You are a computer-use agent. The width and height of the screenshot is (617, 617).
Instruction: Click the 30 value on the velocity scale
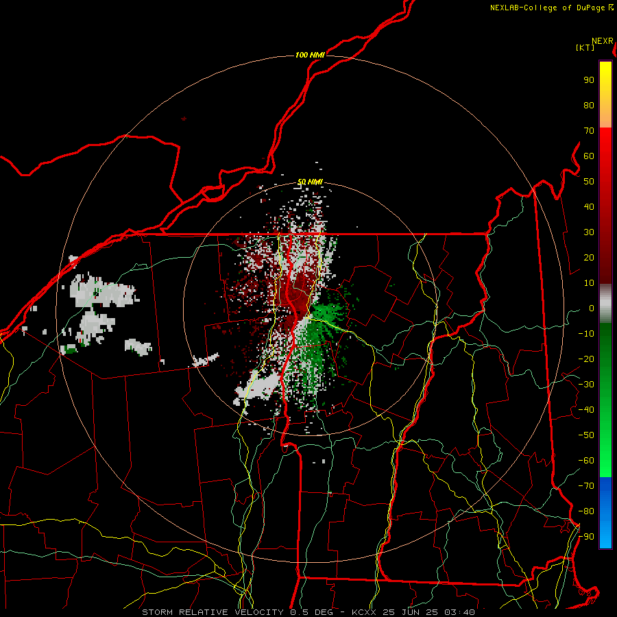point(589,232)
